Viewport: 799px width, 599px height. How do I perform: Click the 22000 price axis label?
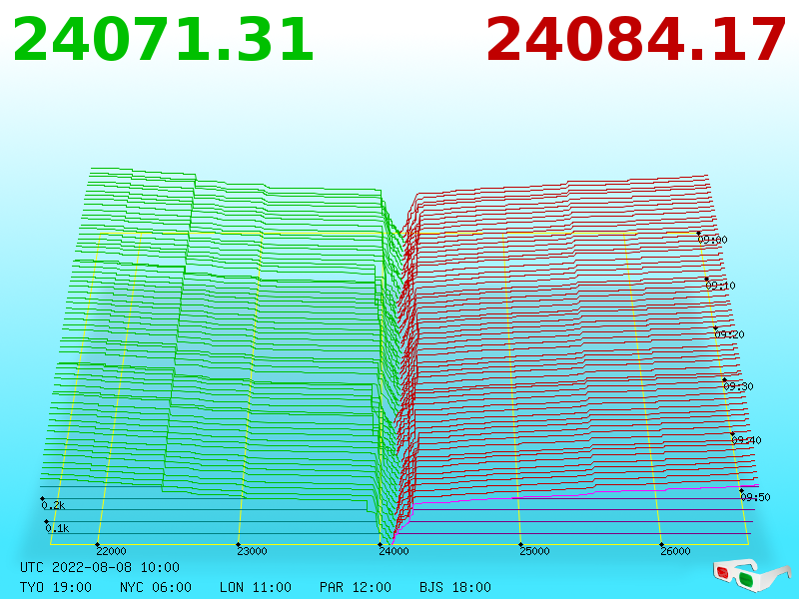point(111,551)
